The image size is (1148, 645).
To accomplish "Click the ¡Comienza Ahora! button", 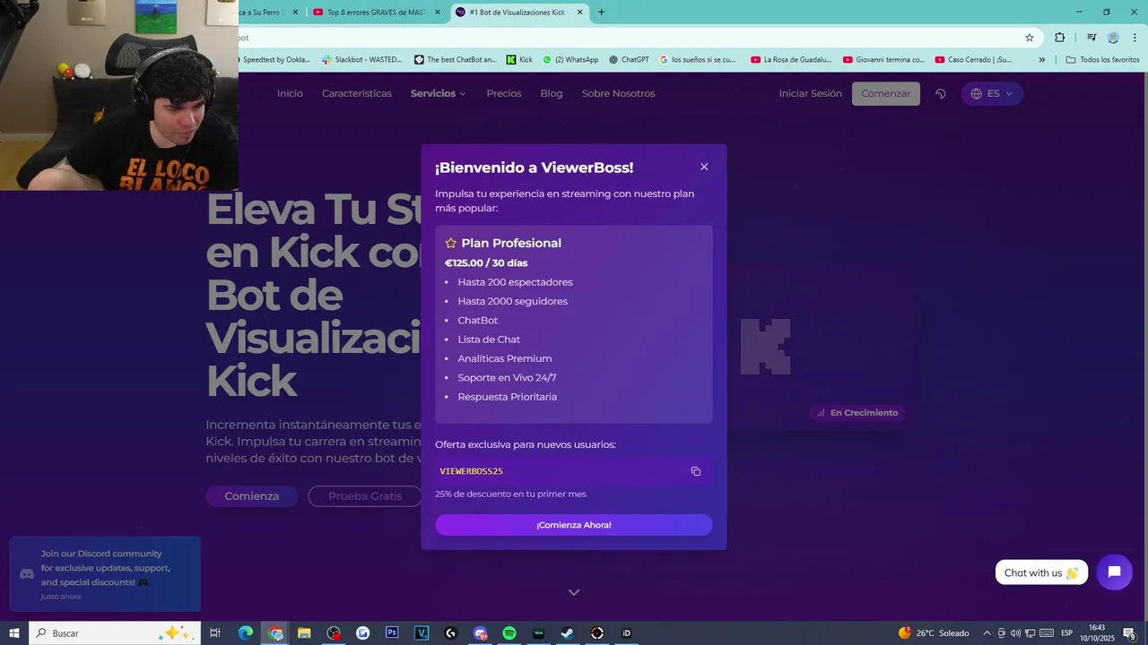I will coord(574,525).
